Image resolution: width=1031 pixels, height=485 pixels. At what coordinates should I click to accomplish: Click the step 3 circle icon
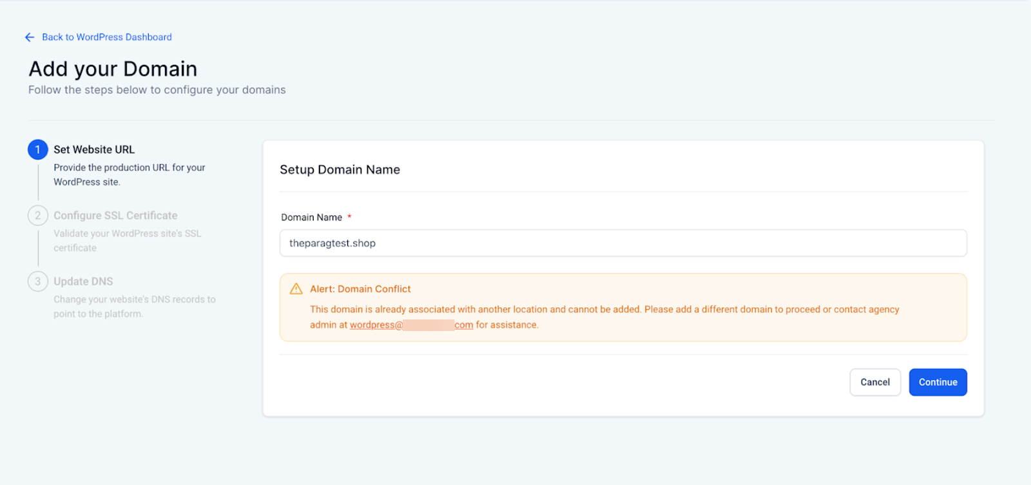coord(38,281)
